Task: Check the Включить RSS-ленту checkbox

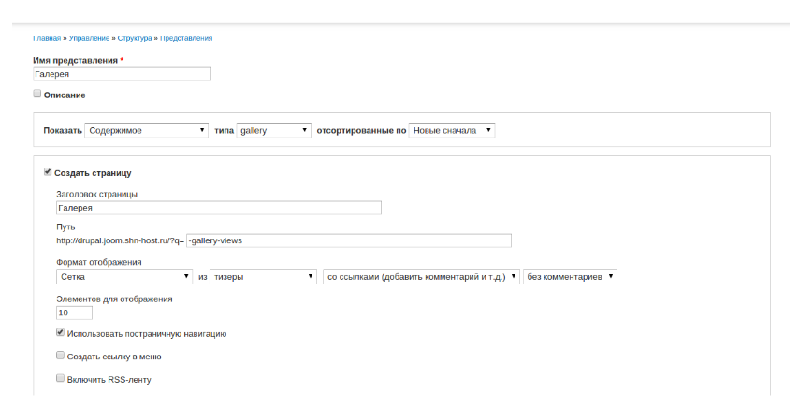Action: pos(60,379)
